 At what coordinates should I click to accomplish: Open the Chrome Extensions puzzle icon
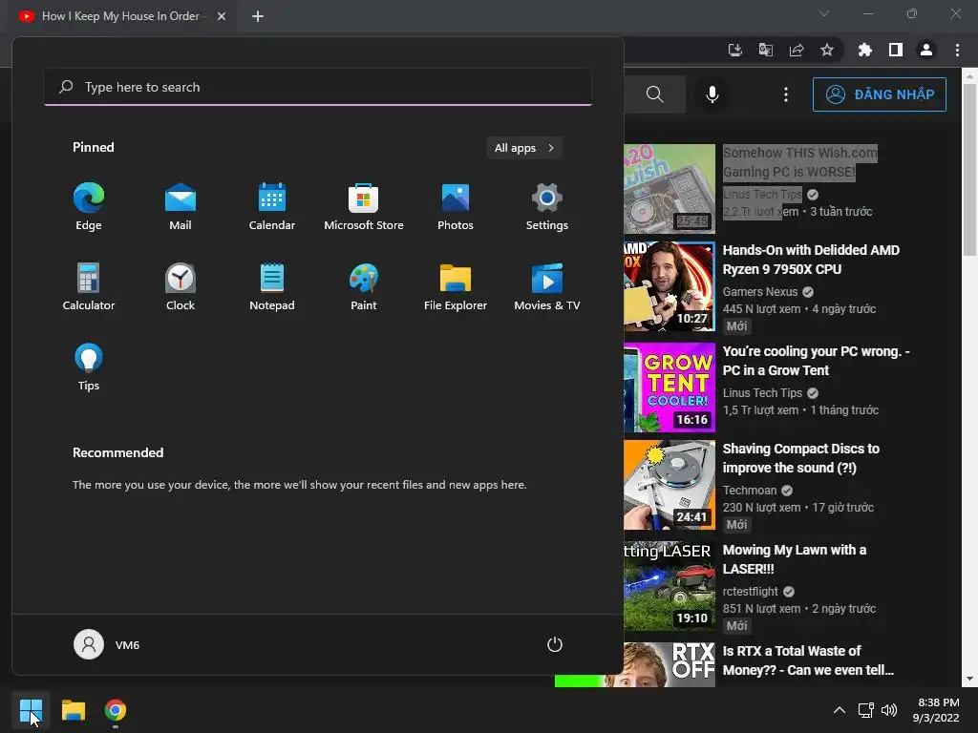[864, 50]
